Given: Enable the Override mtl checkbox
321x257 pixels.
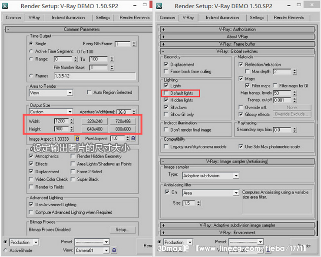Looking at the screenshot, I should coord(241,107).
